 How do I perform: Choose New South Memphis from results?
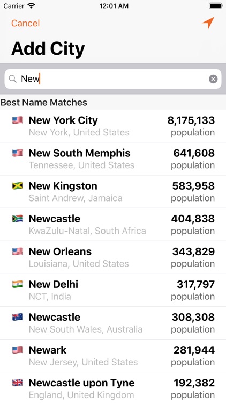pos(113,159)
